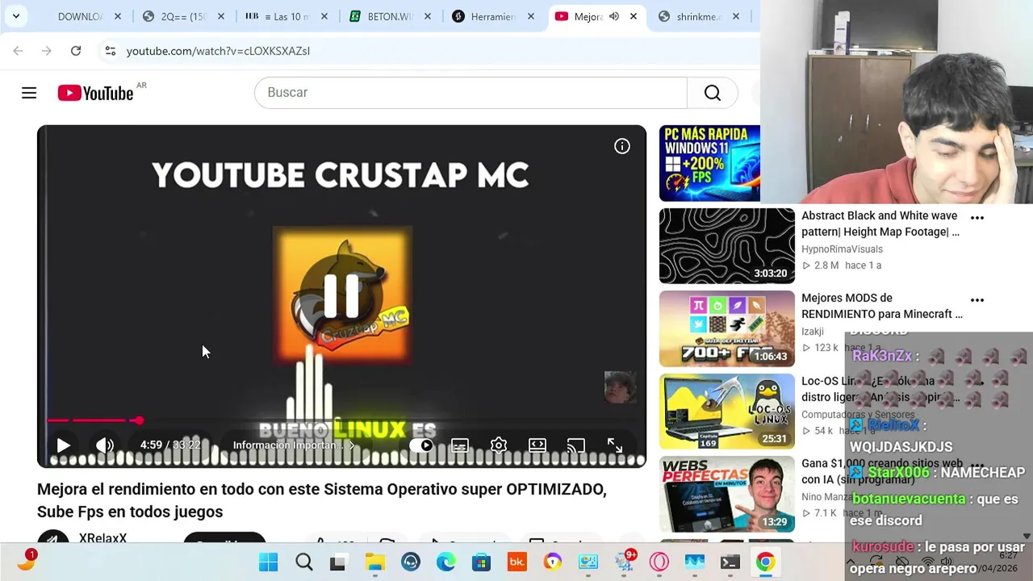
Task: Launch Microsoft Edge from taskbar
Action: point(445,562)
